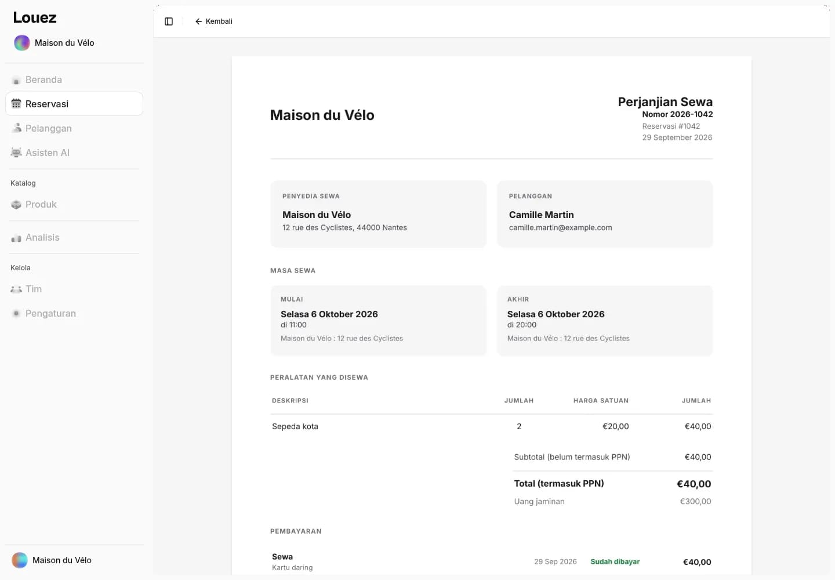Click the Analisis chart icon
835x580 pixels.
point(16,238)
